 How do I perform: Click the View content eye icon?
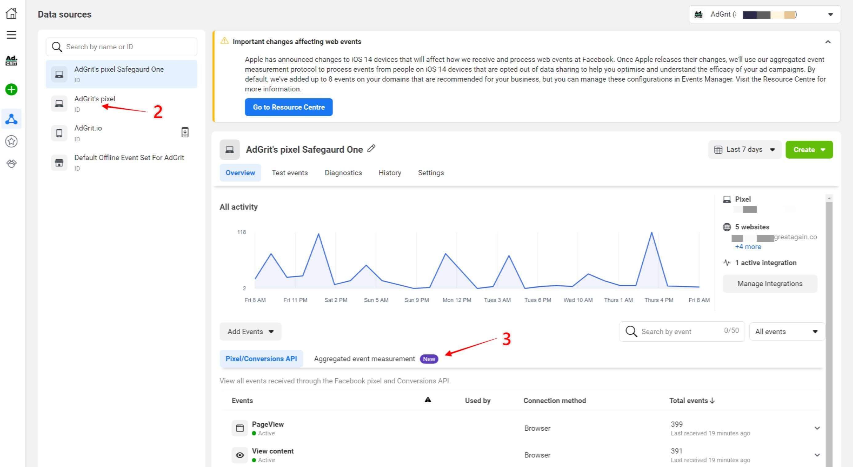pyautogui.click(x=240, y=455)
